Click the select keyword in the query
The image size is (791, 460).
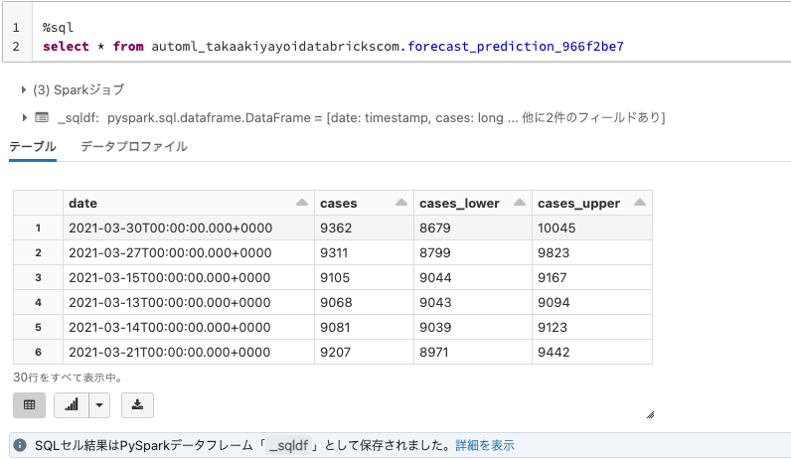(x=66, y=47)
